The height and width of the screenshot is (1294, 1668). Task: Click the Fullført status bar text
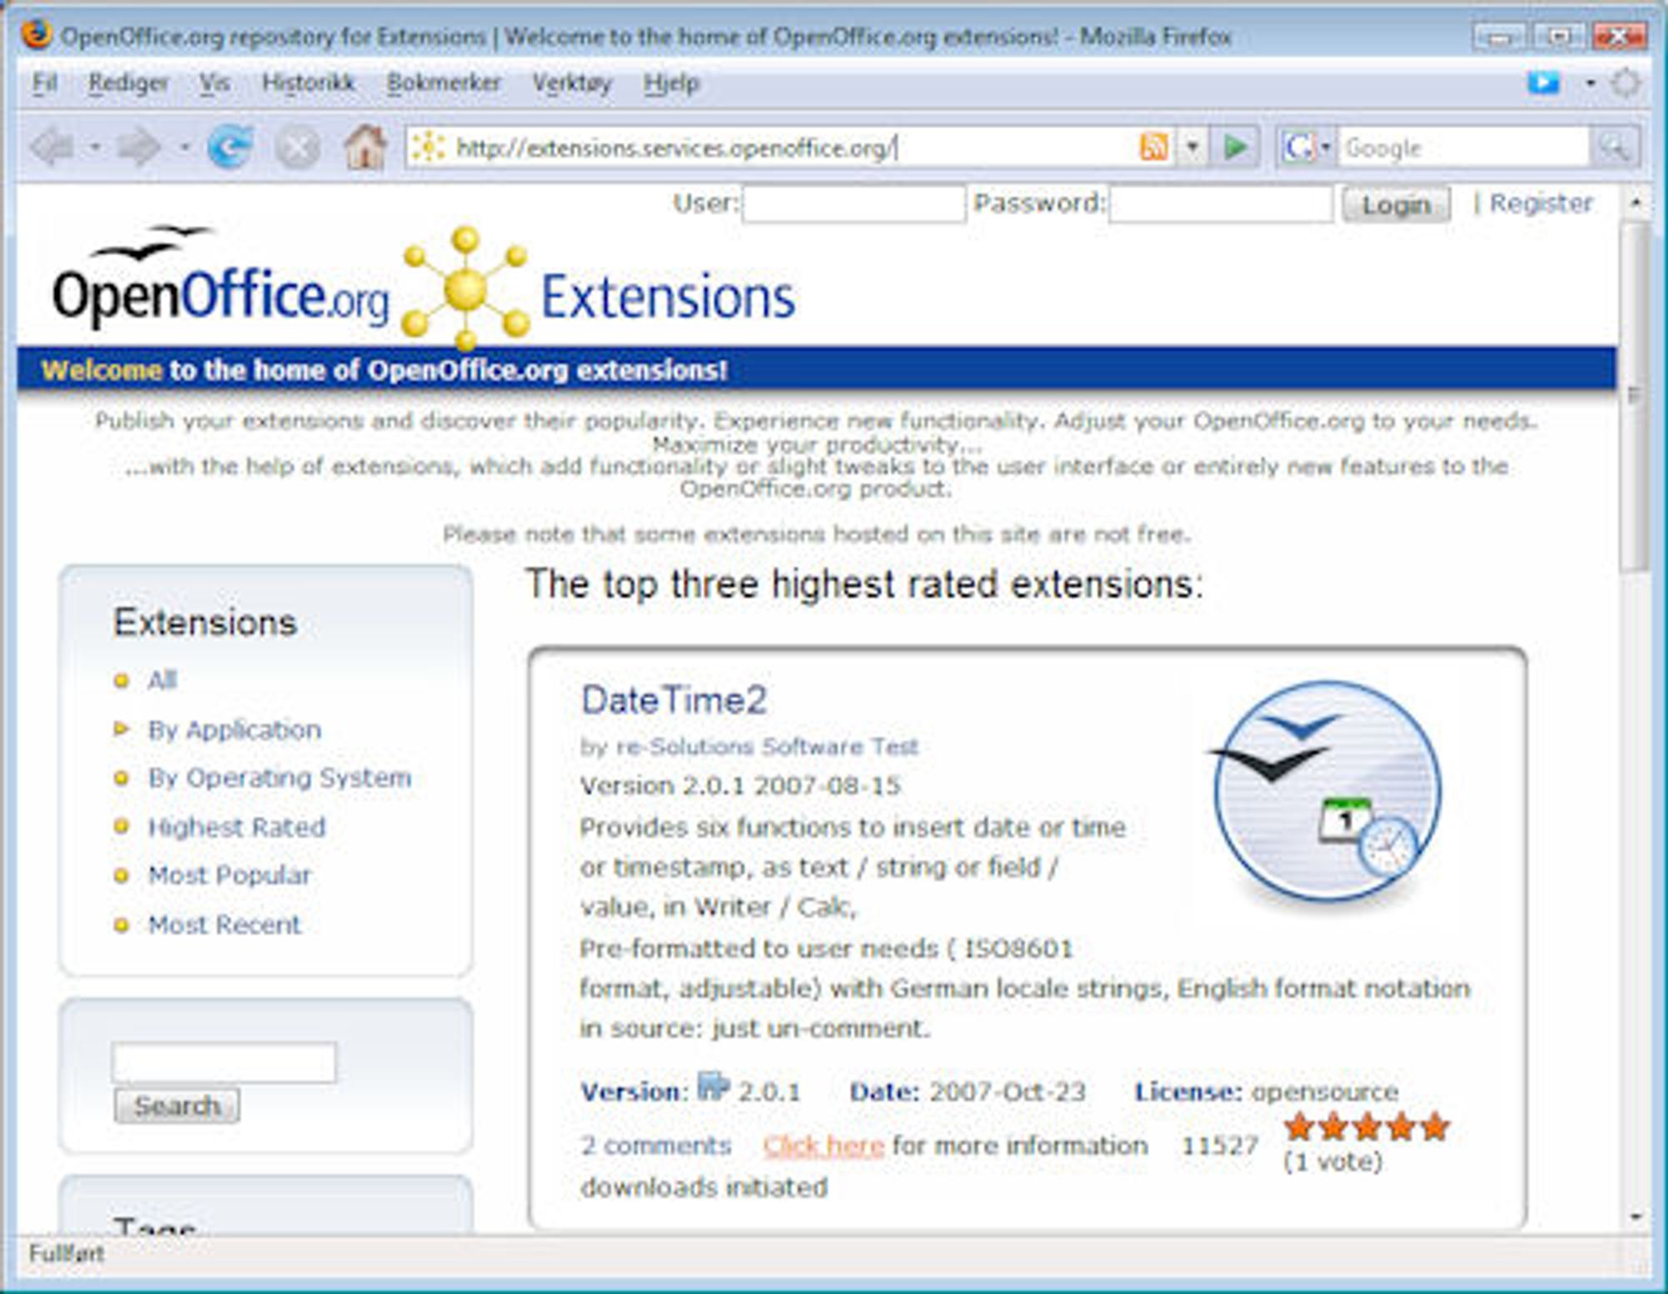click(66, 1253)
